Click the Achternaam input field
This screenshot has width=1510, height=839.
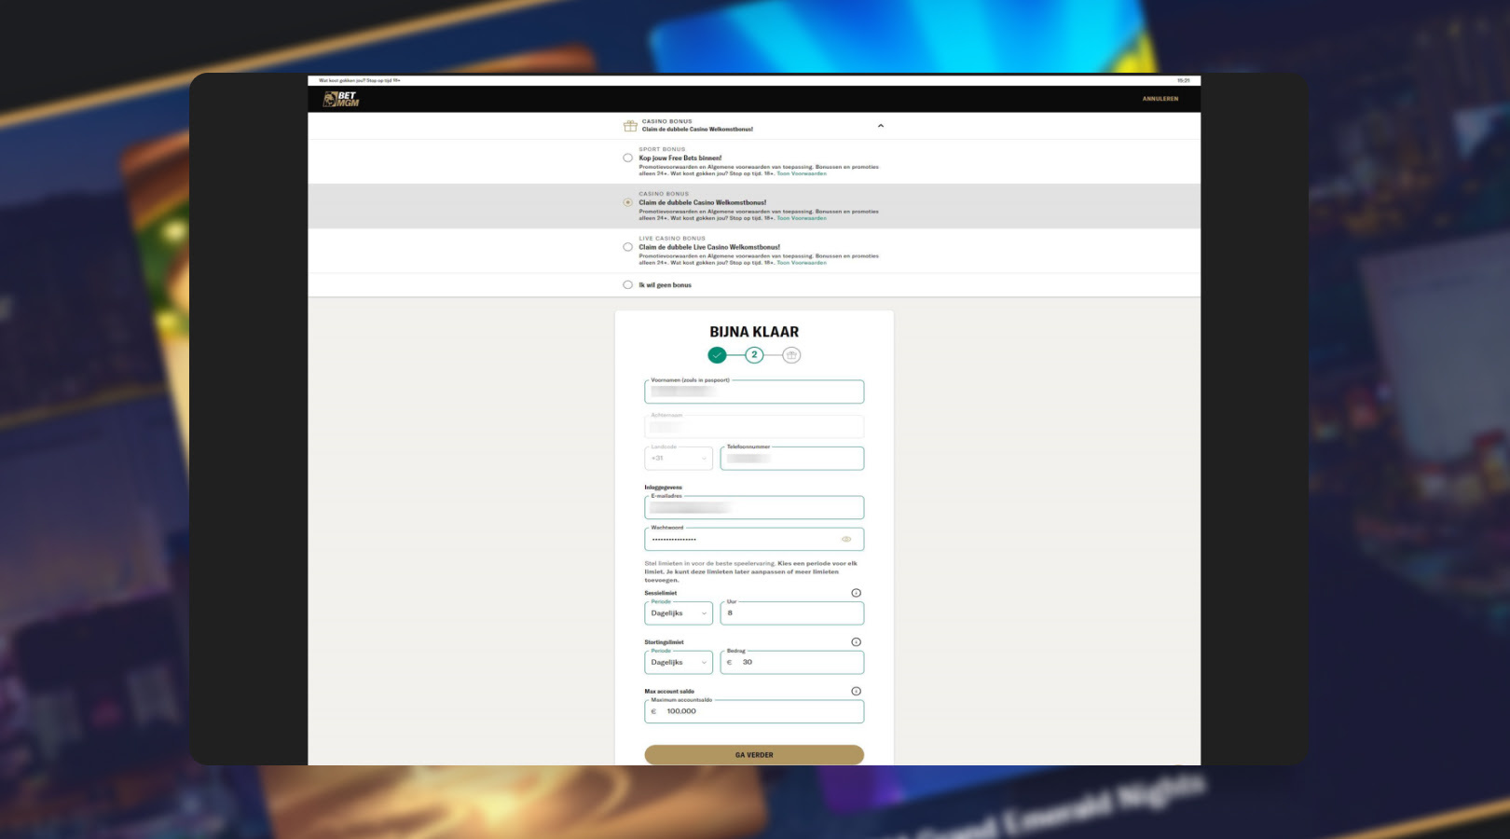[754, 426]
